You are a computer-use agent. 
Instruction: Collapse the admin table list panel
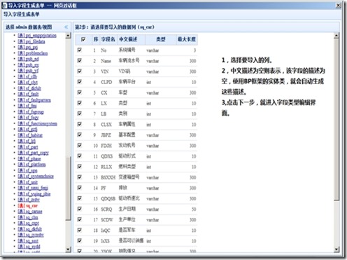pos(66,27)
